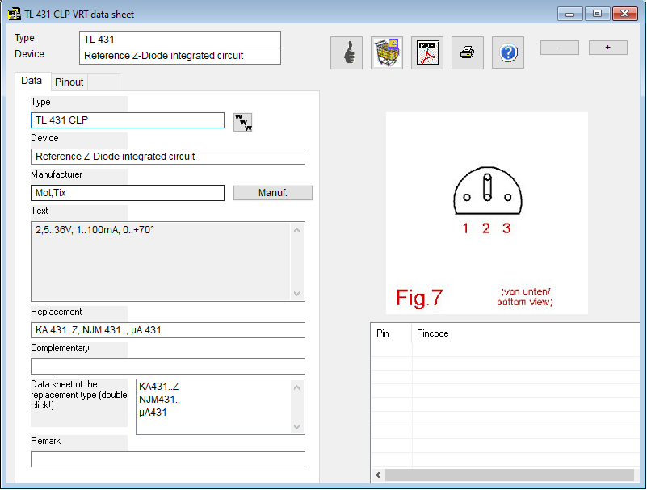
Task: Select KA431..Z in replacement list
Action: [159, 387]
